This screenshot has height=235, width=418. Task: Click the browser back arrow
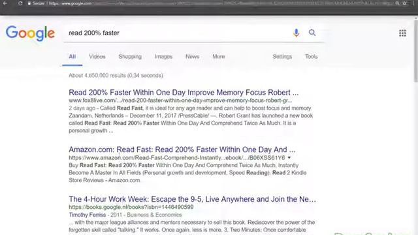[x=5, y=3]
